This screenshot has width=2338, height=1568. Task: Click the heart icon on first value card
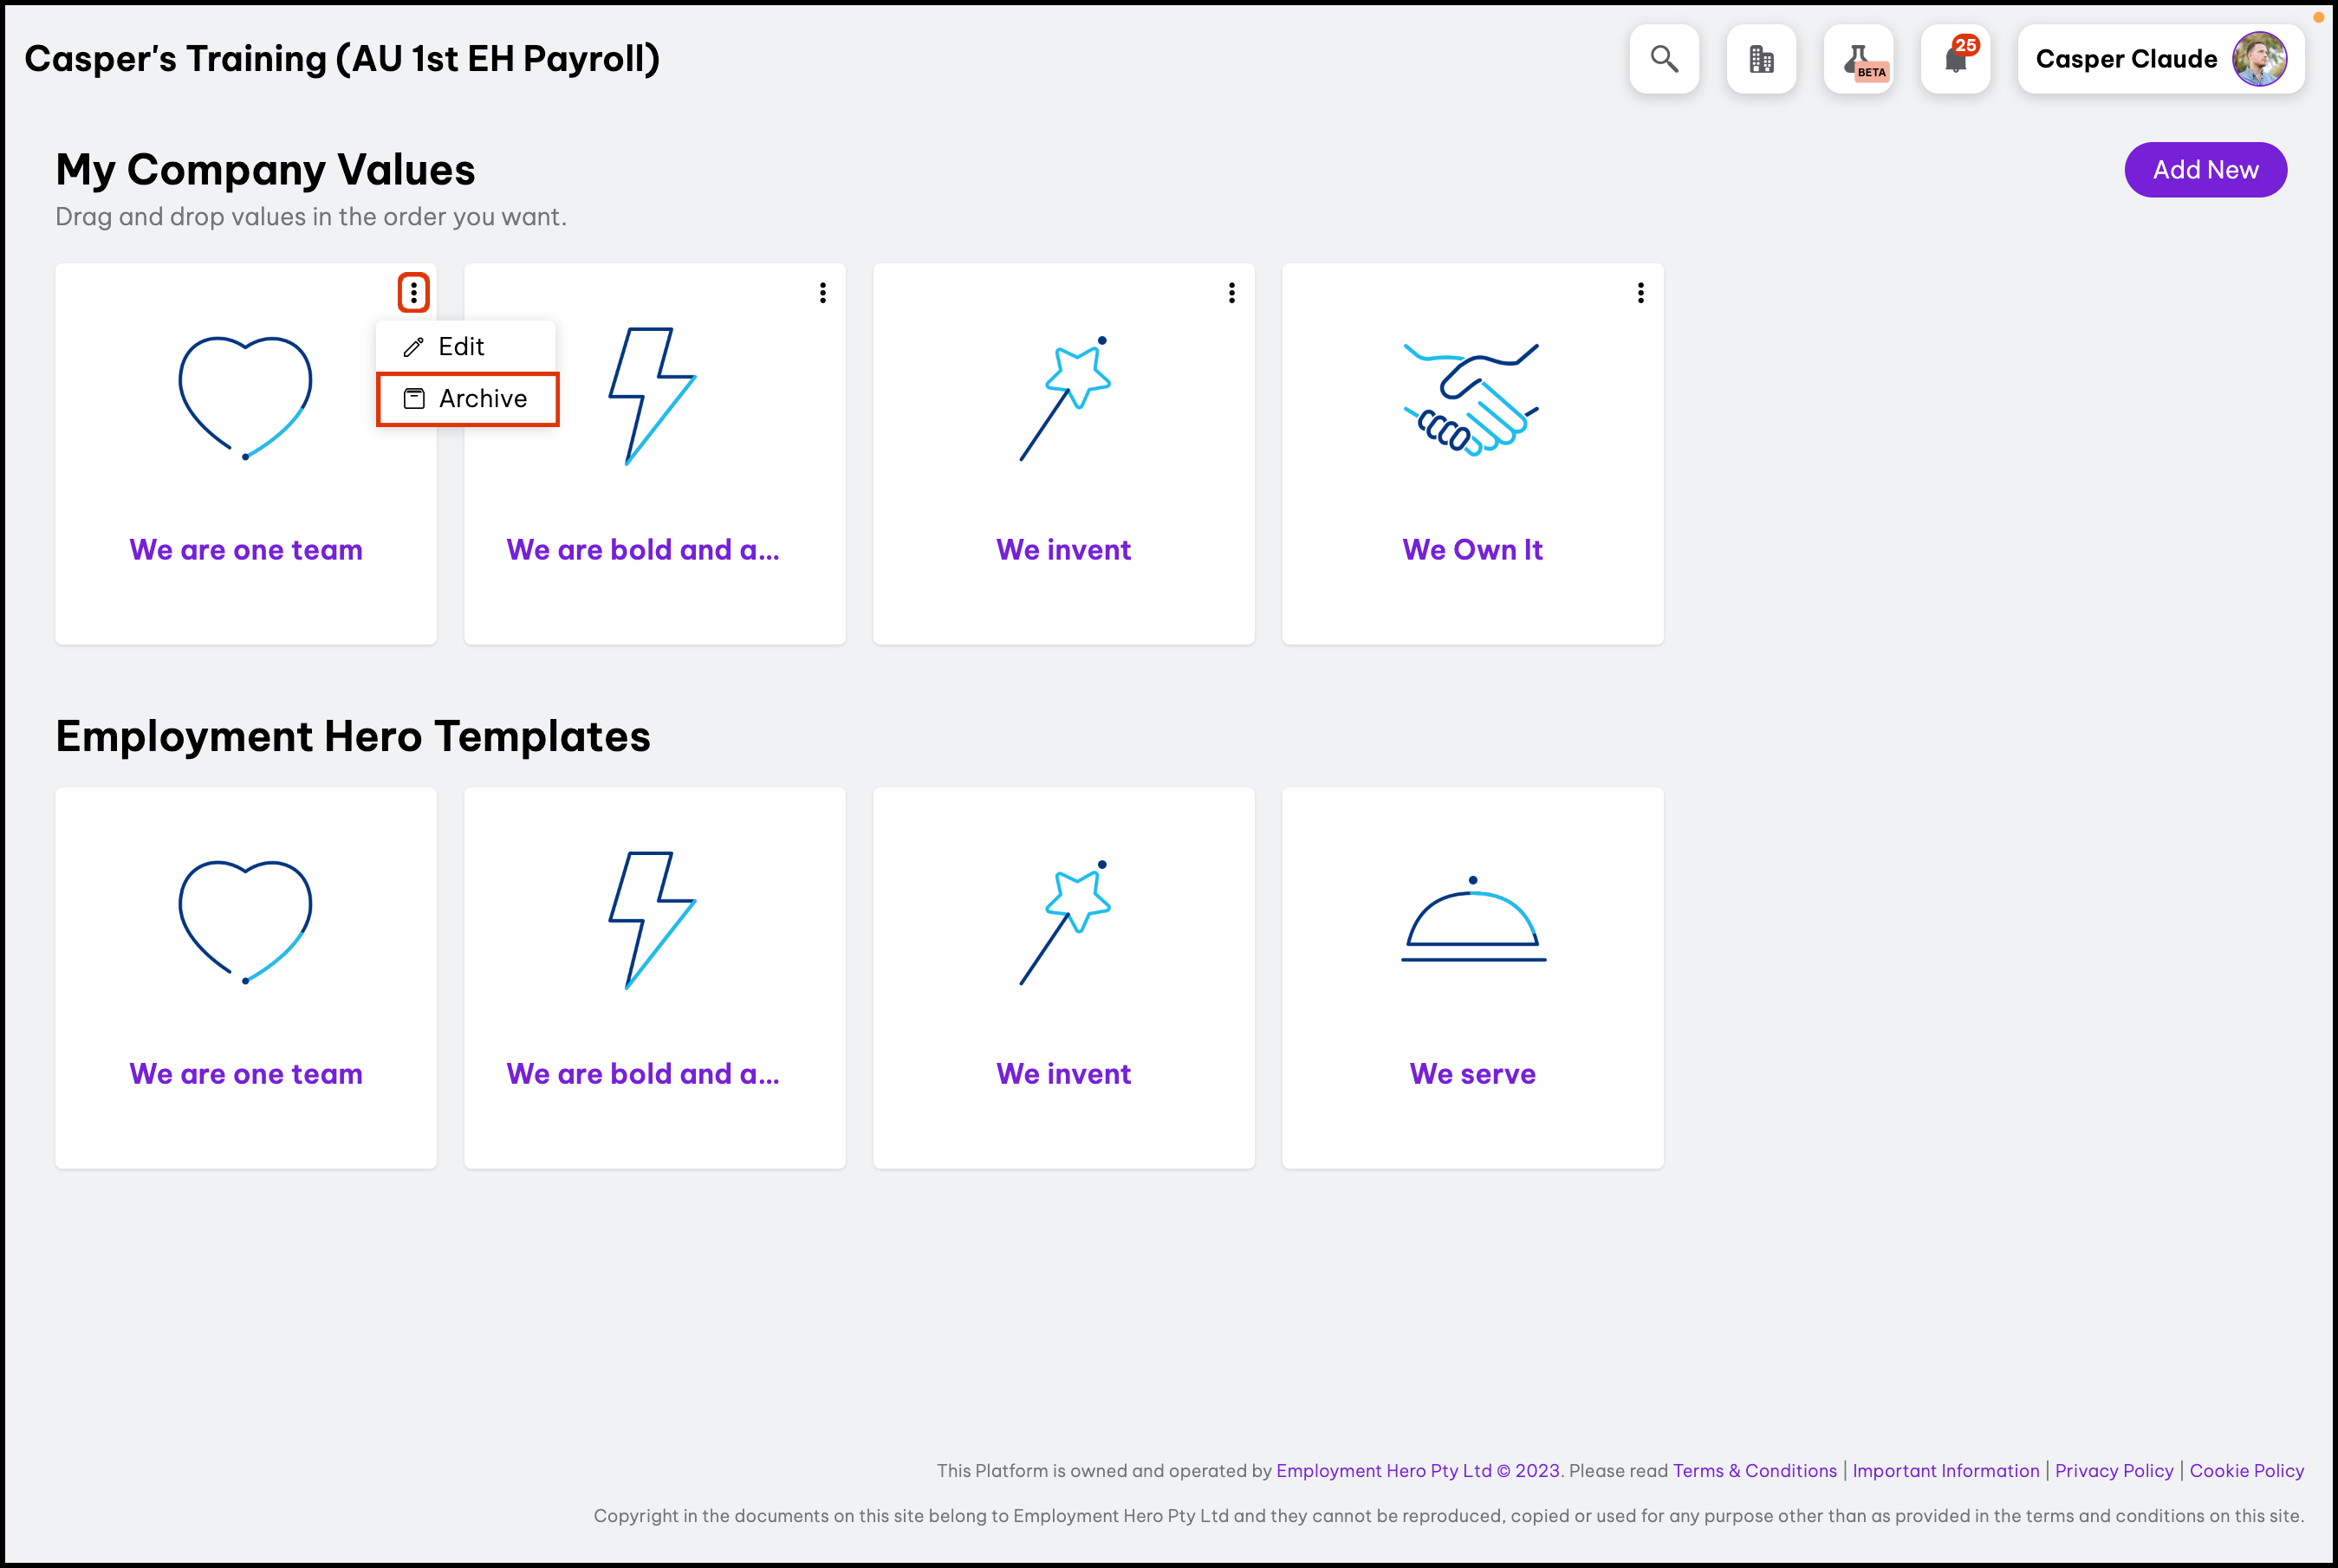[245, 397]
